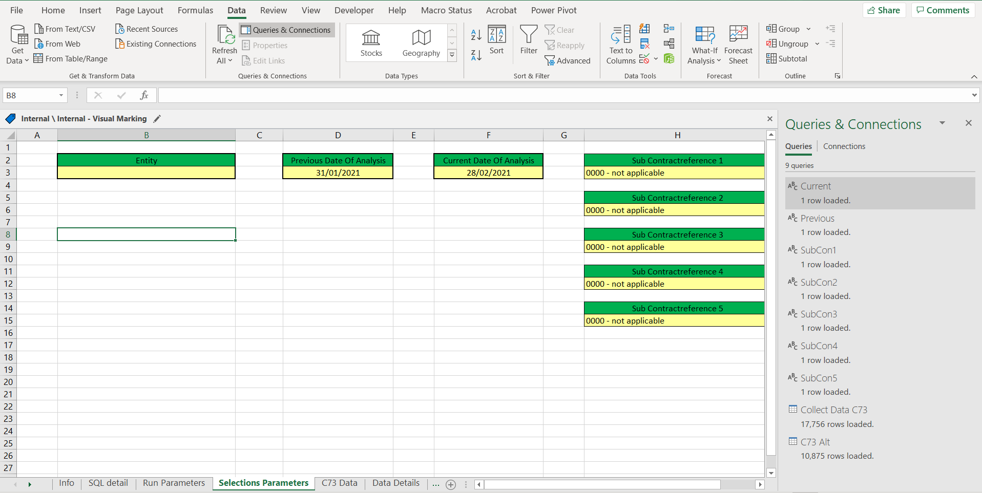Click the Subtotal button
This screenshot has width=982, height=493.
[787, 59]
